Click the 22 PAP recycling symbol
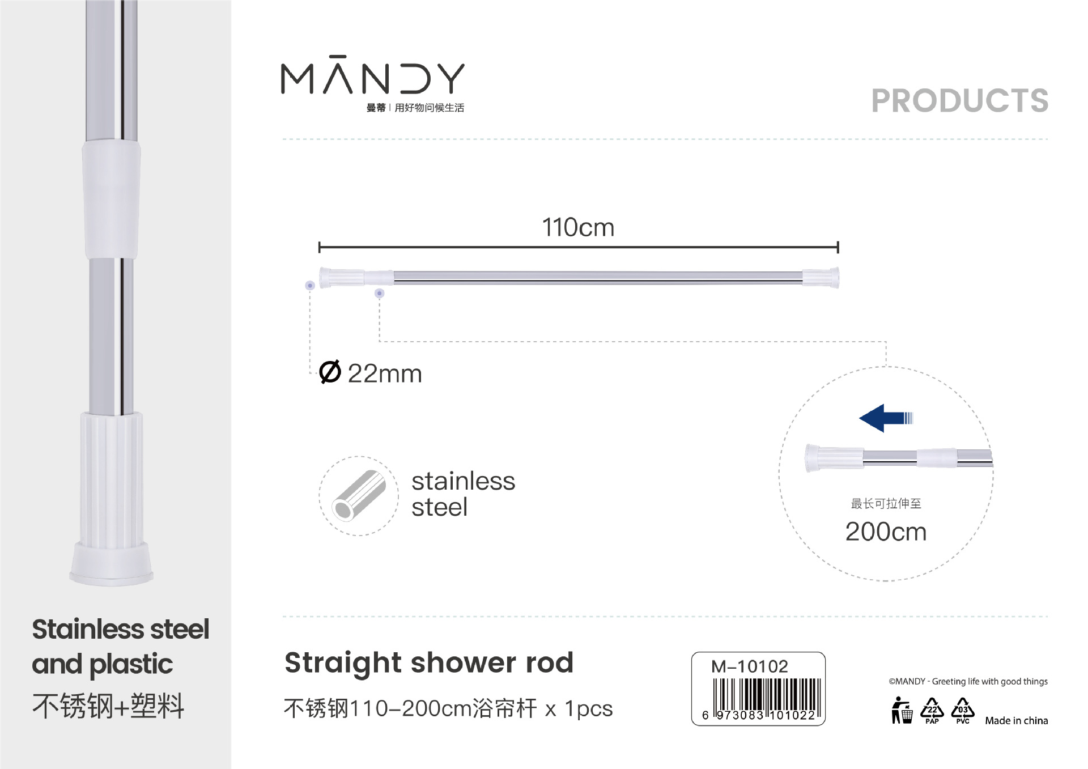 [x=932, y=711]
